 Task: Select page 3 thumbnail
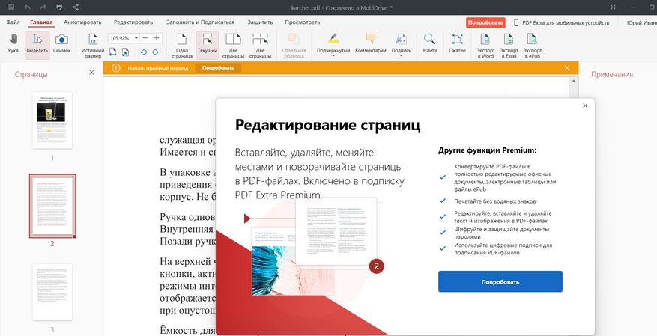(52, 292)
